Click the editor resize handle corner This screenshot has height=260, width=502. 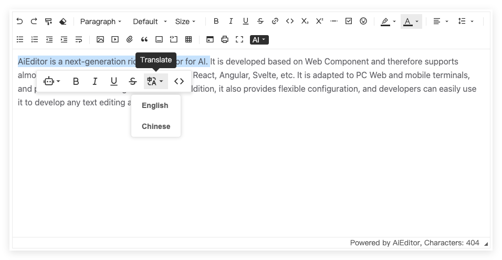[486, 244]
